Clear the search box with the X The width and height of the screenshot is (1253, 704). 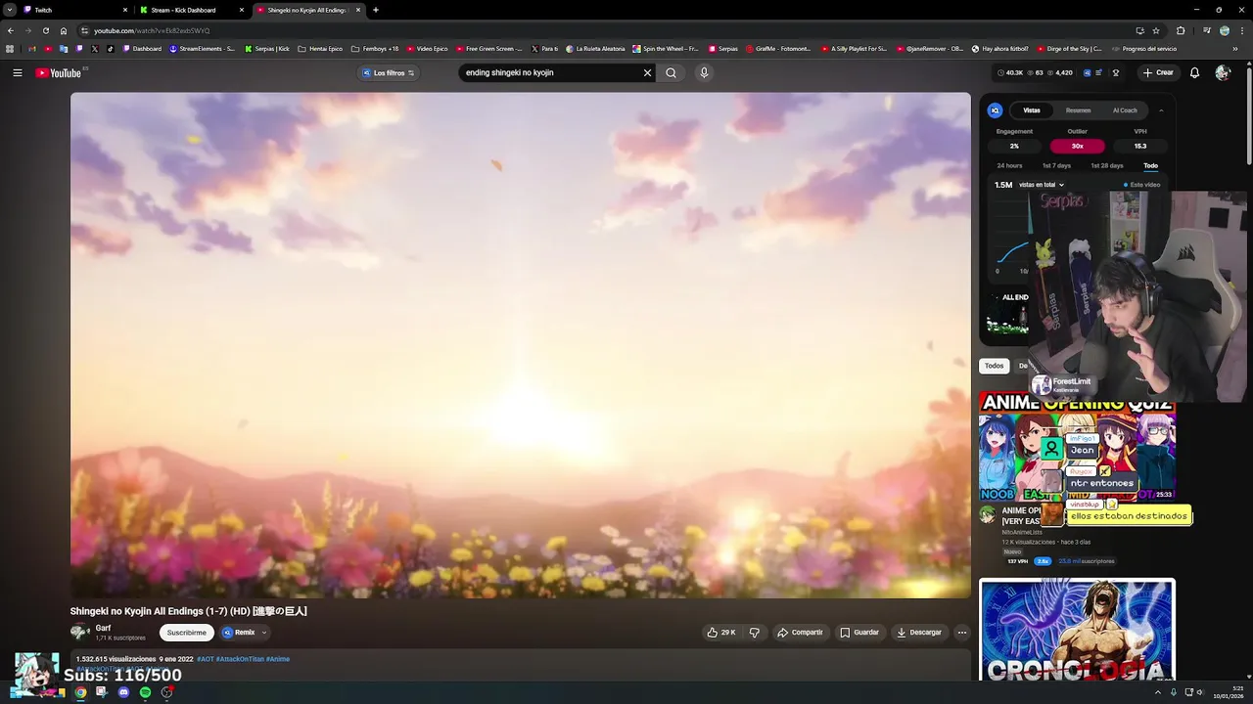pyautogui.click(x=647, y=72)
